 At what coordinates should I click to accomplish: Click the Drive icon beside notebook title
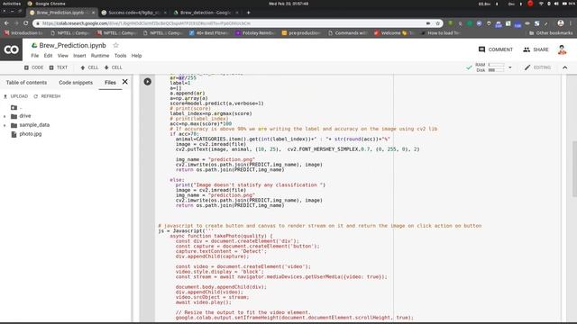[x=34, y=45]
